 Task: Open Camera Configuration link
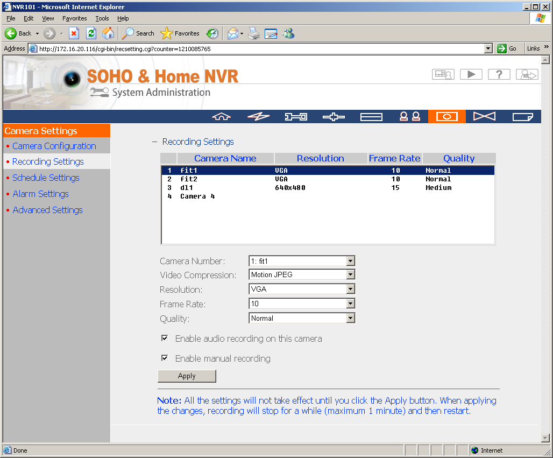[x=54, y=146]
